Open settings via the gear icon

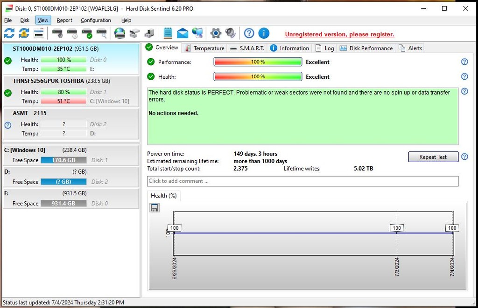[x=215, y=33]
